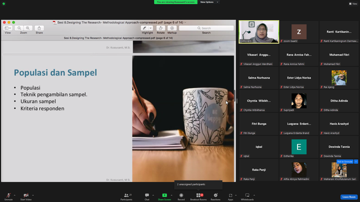Screen dimensions: 360x202
Task: Select Supriyadi participant tile
Action: [x=299, y=101]
